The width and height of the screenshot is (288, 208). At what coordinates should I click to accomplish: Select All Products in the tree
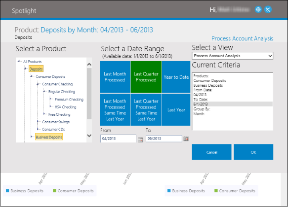point(32,62)
